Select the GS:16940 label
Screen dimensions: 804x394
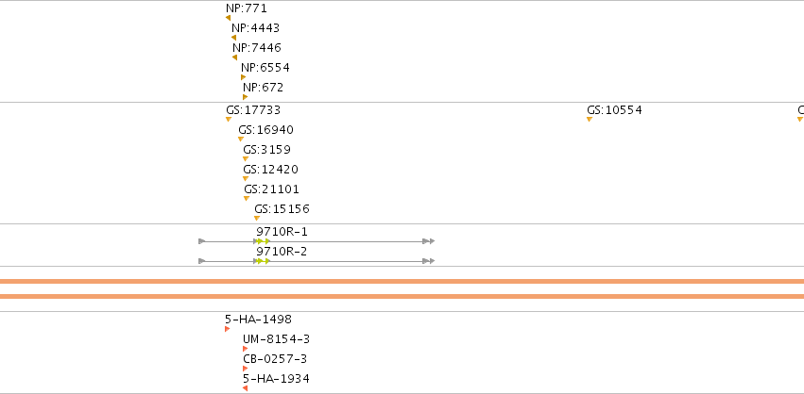[x=266, y=130]
